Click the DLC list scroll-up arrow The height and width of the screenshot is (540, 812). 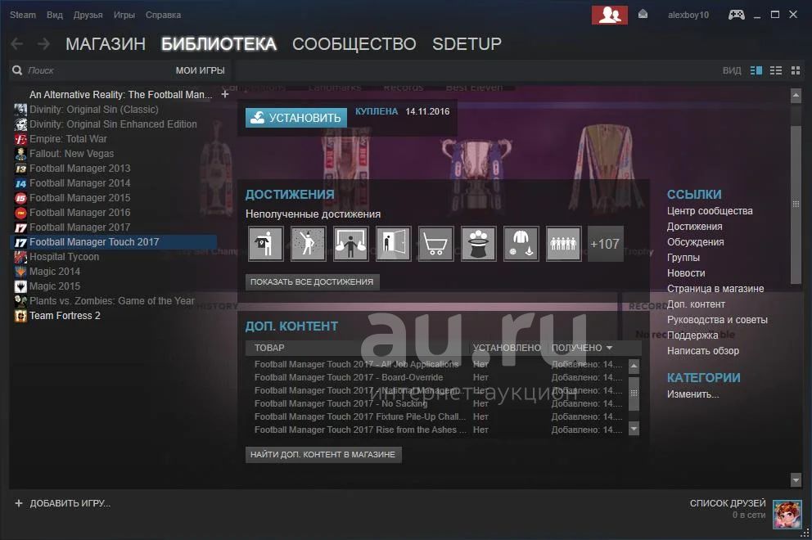click(634, 366)
